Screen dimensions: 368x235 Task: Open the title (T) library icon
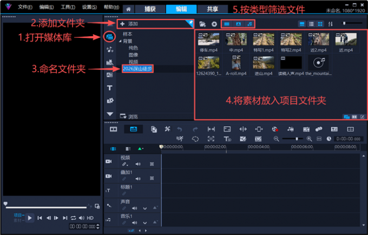[110, 88]
